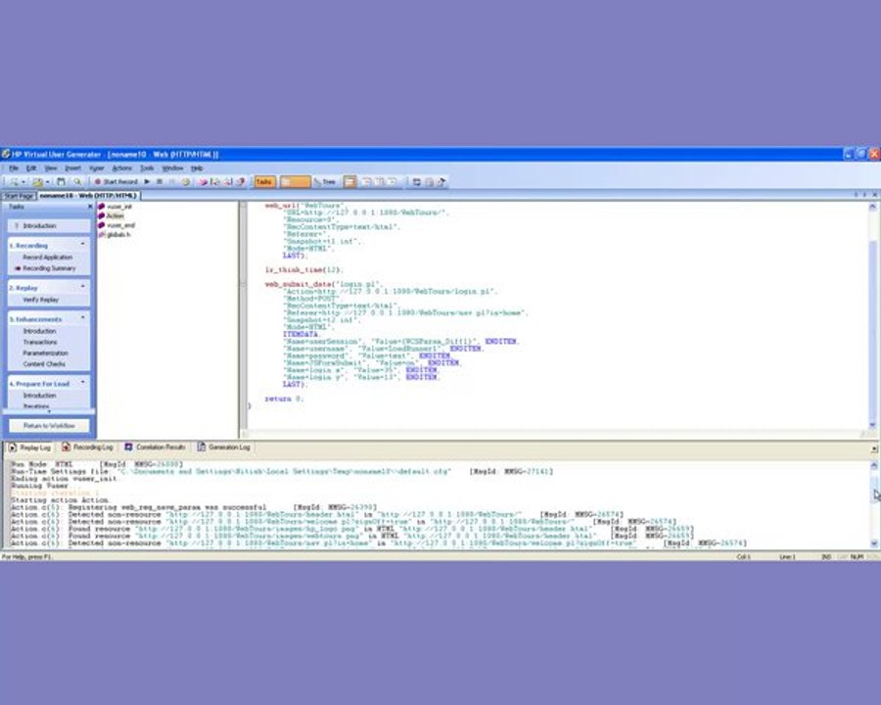Open the Tools menu
The image size is (881, 705).
147,168
